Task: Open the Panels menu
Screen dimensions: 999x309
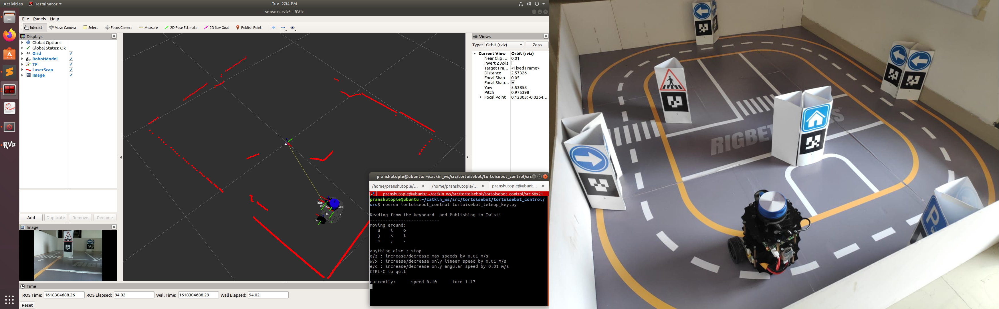Action: [x=39, y=19]
